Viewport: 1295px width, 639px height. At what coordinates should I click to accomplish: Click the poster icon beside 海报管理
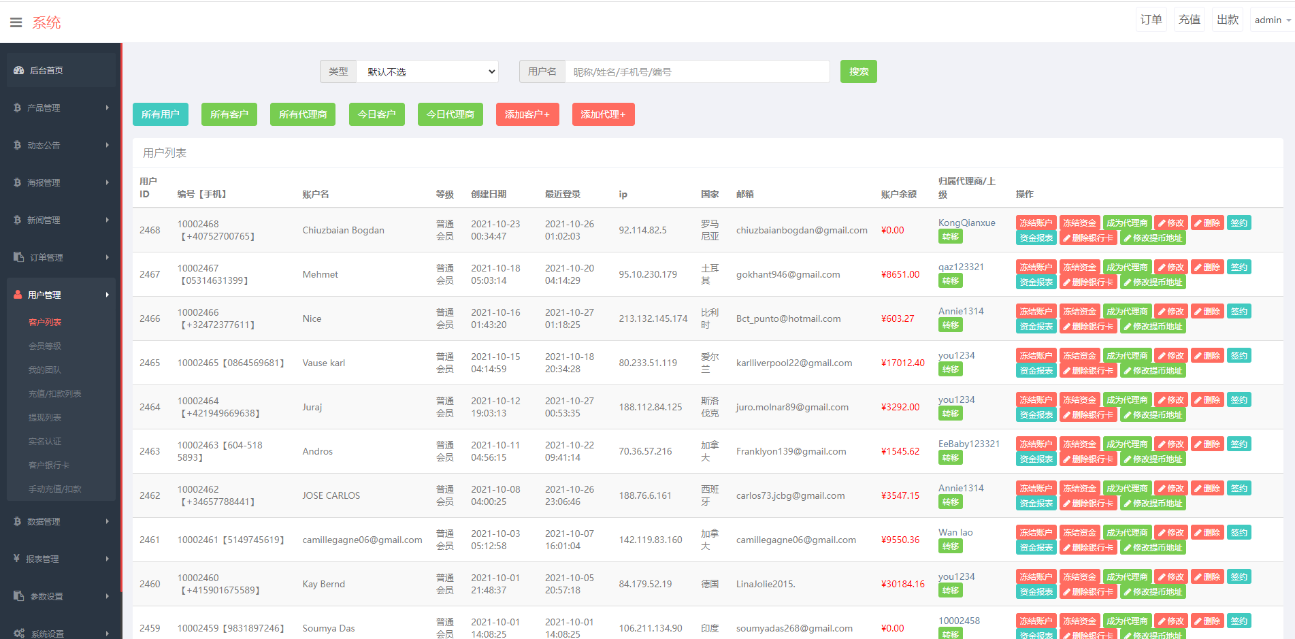click(17, 182)
